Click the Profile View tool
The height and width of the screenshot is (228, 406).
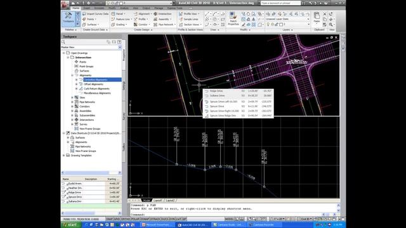pos(189,14)
